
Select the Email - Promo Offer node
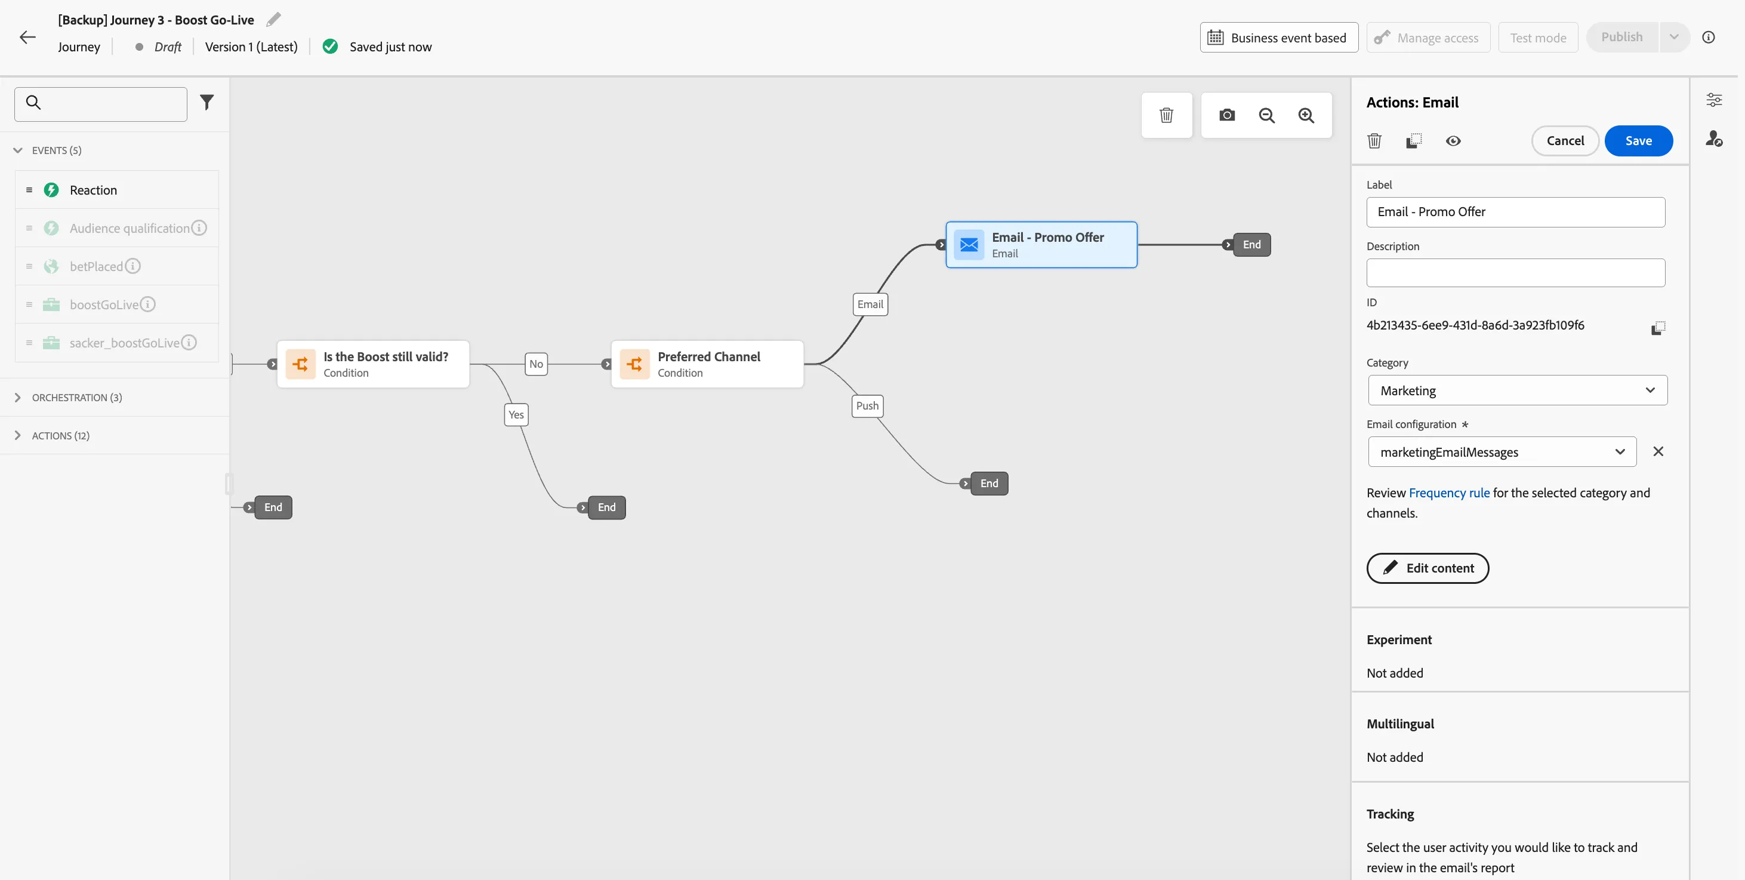click(x=1041, y=245)
